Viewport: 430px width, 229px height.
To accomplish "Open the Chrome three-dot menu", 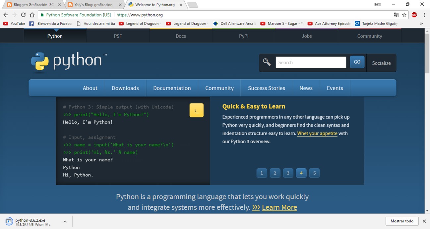I will (x=424, y=15).
